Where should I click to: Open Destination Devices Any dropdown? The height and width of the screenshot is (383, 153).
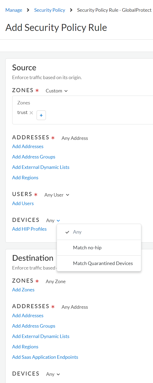tap(53, 374)
